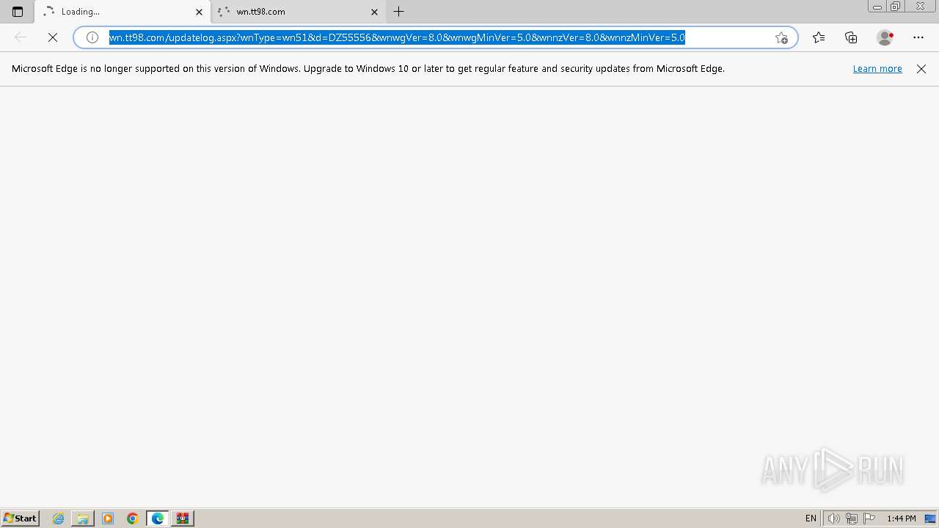Select Microsoft Edge taskbar button

[x=158, y=518]
